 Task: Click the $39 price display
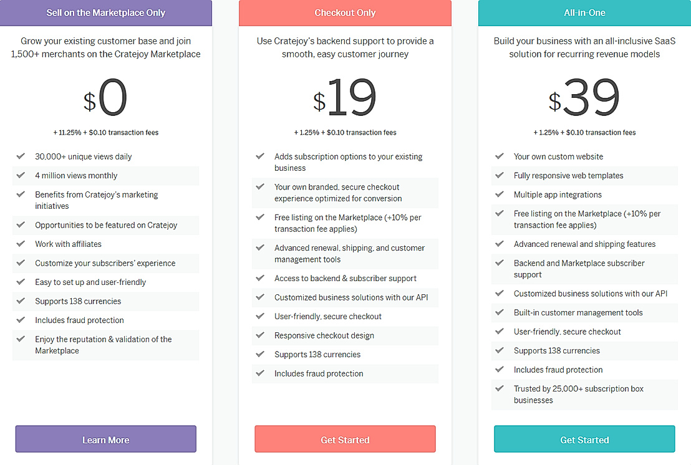[x=584, y=97]
